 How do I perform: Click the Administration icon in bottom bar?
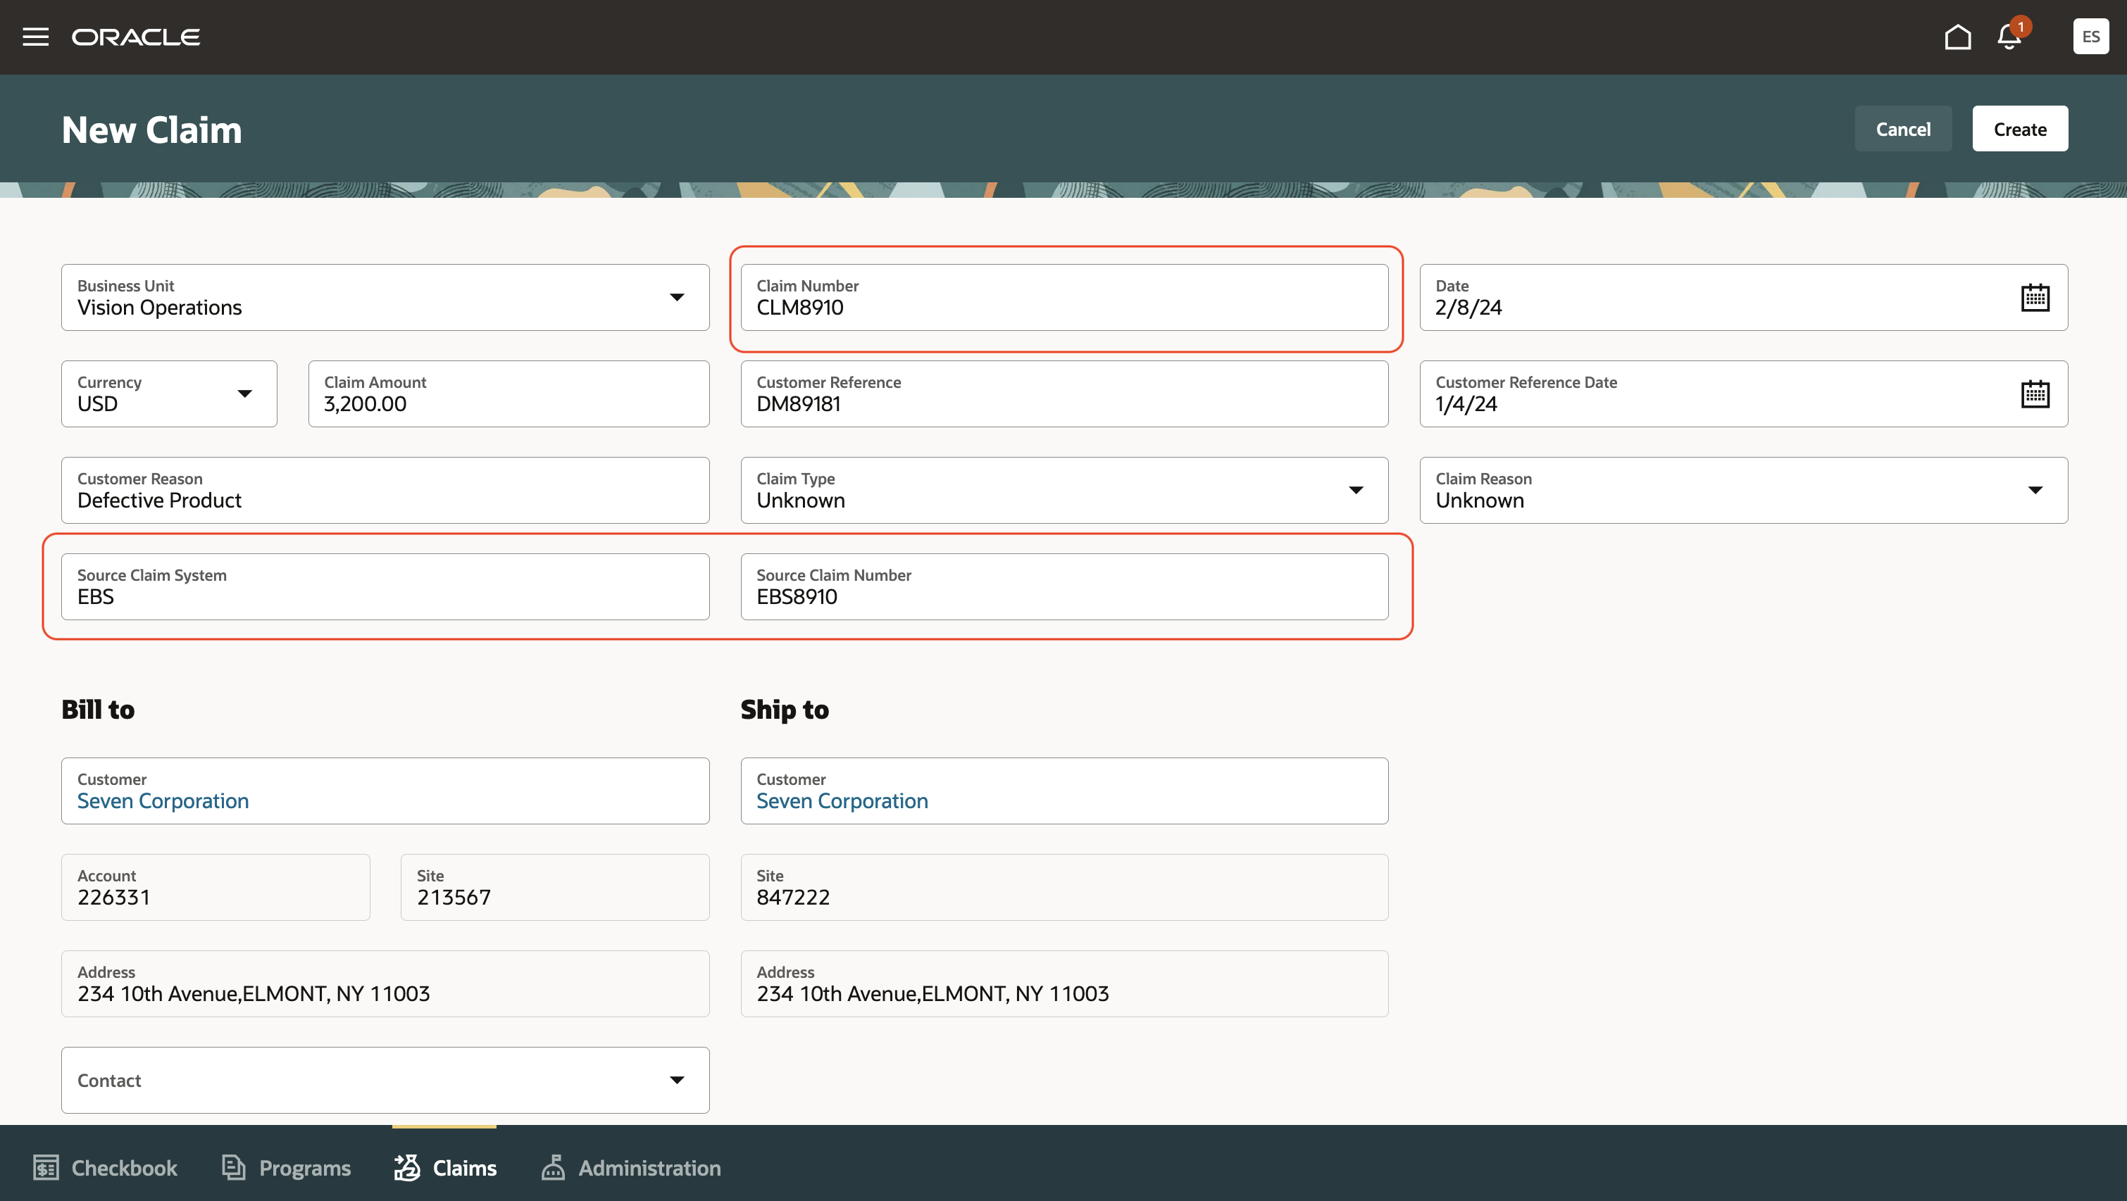tap(553, 1167)
